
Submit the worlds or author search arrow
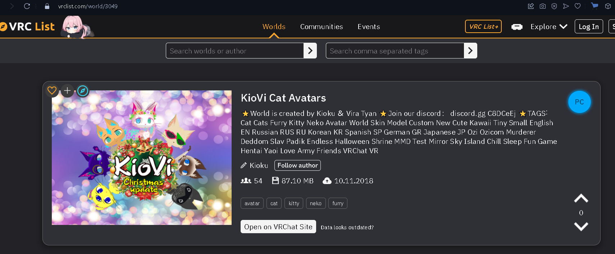point(310,51)
